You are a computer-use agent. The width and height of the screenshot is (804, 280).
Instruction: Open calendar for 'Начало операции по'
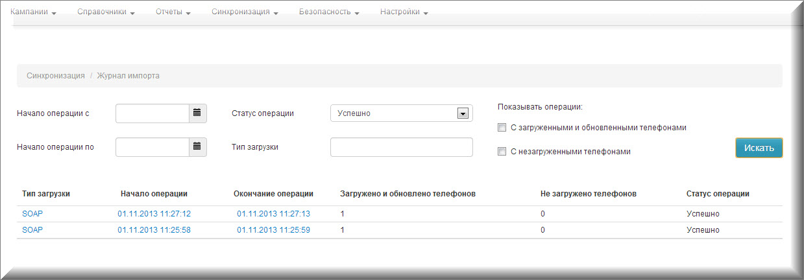pyautogui.click(x=197, y=147)
